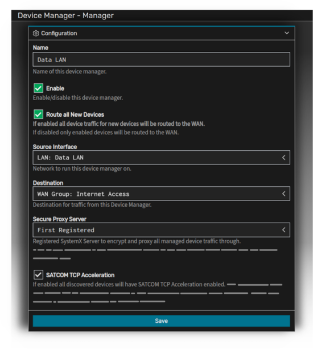Click the 'Source Interface' heading

point(55,147)
